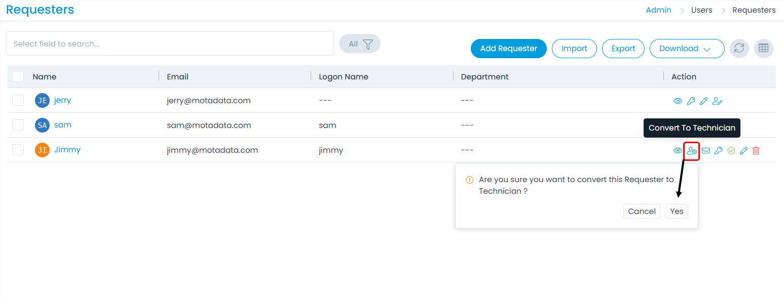The image size is (784, 299).
Task: Toggle the select-all checkbox in header
Action: (18, 76)
